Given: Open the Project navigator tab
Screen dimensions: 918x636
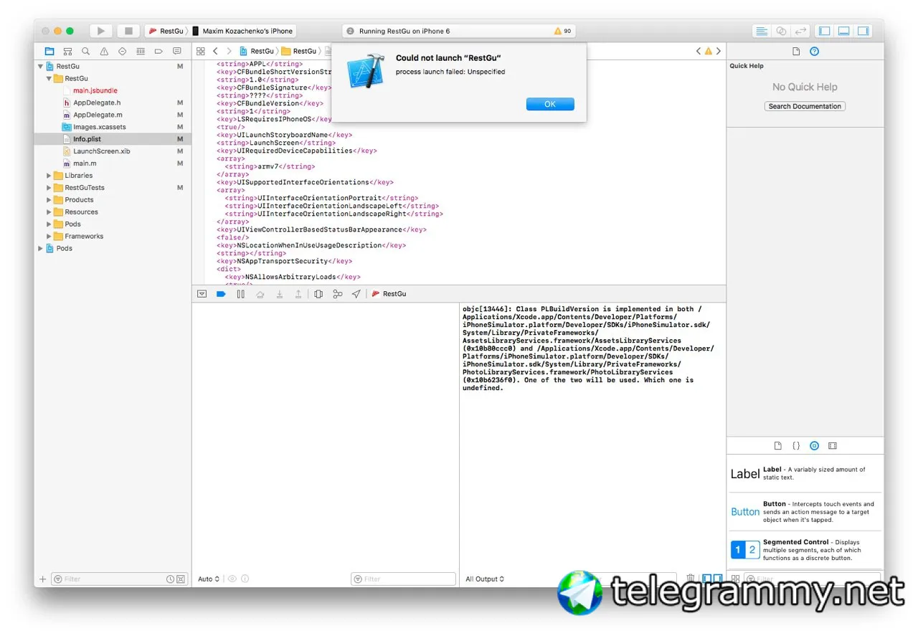Looking at the screenshot, I should click(49, 52).
